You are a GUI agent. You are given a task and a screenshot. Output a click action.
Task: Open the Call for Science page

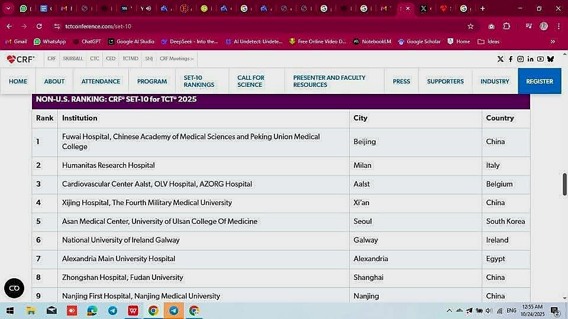251,81
